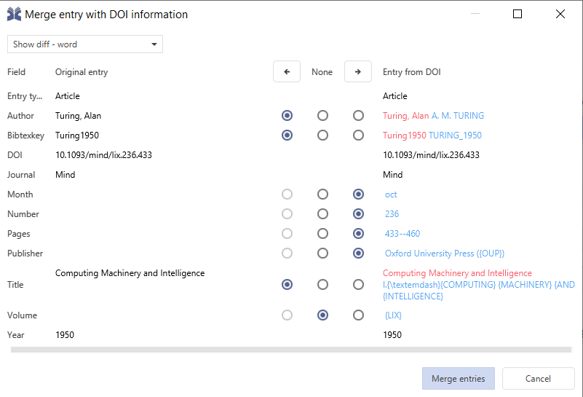Click the Merge entries button
Screen dimensions: 583x397
[458, 379]
